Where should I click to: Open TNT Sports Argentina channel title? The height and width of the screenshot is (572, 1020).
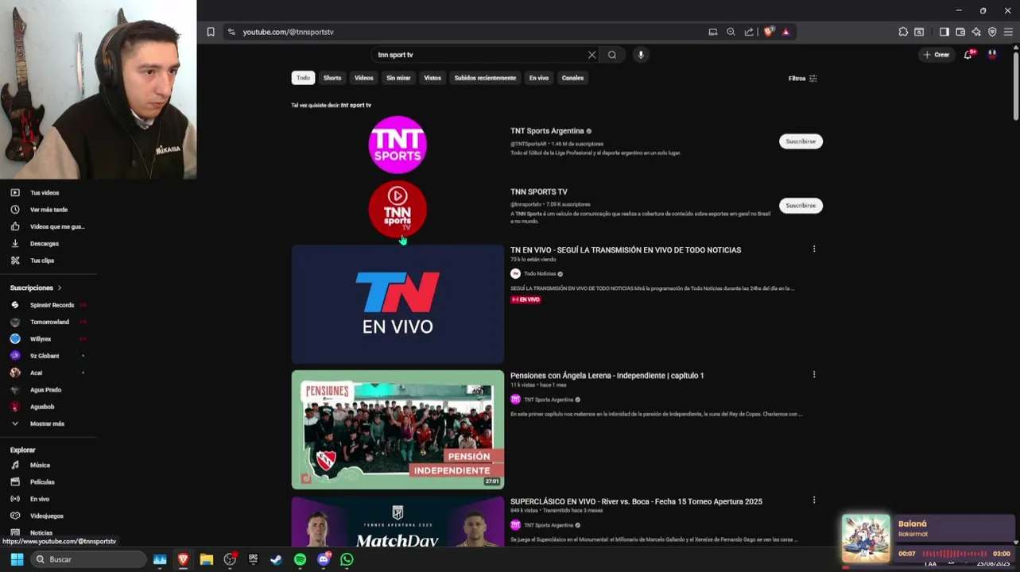[x=547, y=131]
